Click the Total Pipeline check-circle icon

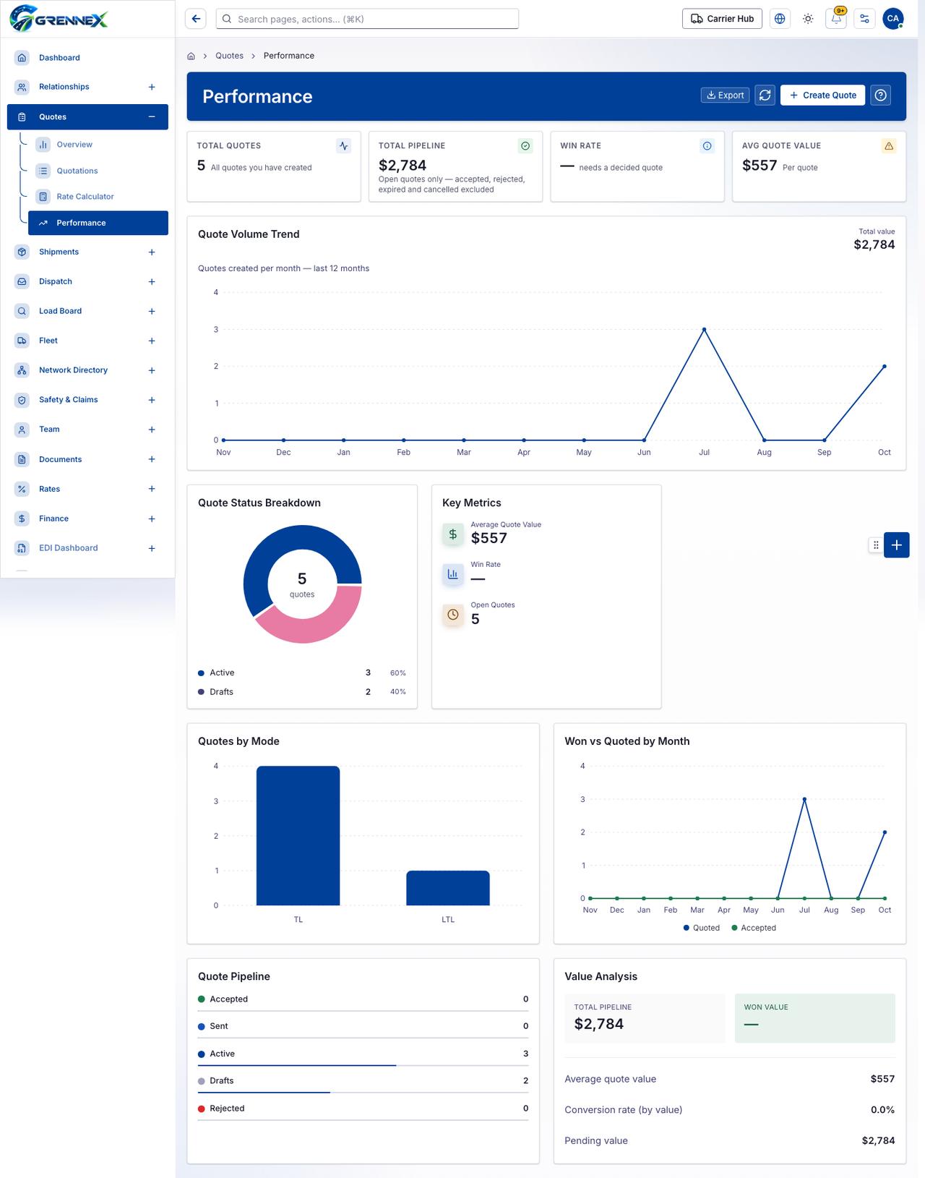pos(525,146)
